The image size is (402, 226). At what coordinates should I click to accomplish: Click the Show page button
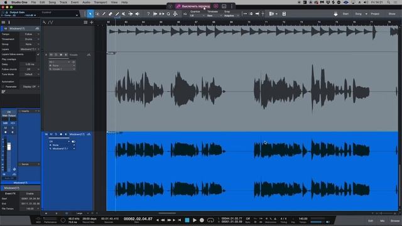392,14
